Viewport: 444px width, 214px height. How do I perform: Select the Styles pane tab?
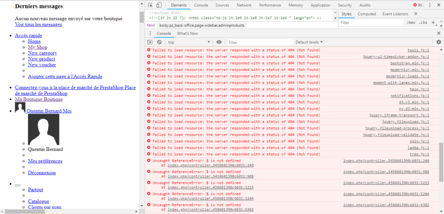coord(346,14)
